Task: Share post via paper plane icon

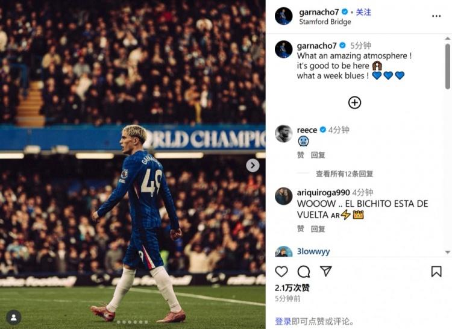Action: pos(325,271)
